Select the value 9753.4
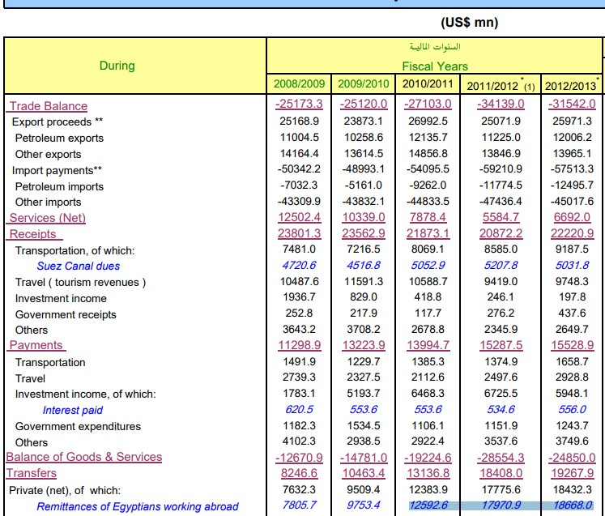The image size is (605, 516). 364,505
